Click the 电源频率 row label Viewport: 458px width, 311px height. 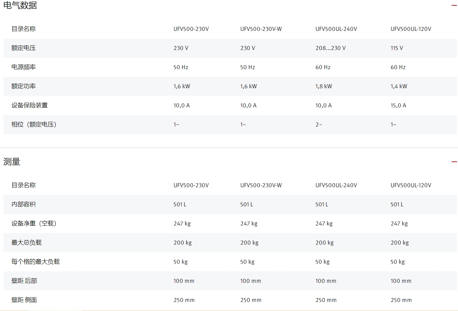point(23,67)
